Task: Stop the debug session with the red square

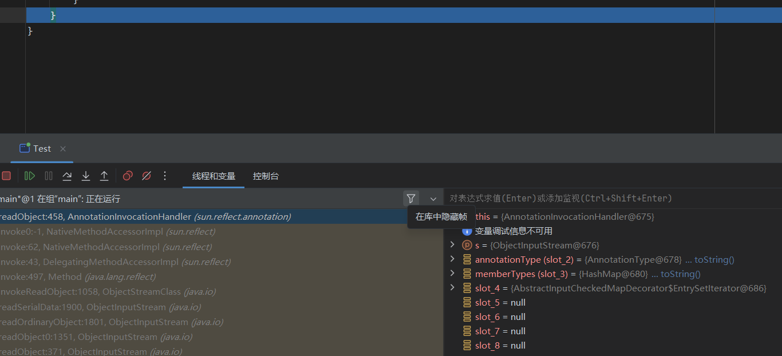Action: coord(6,176)
